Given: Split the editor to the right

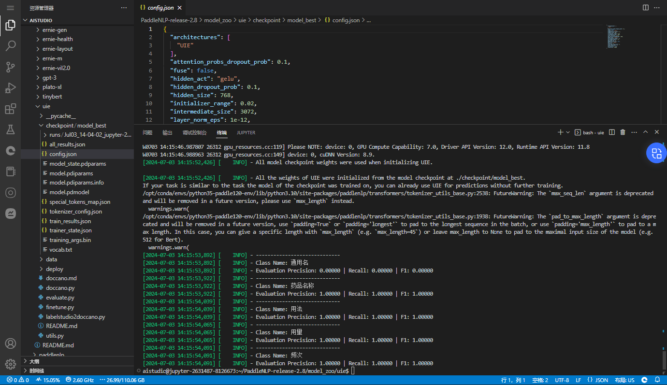Looking at the screenshot, I should 646,8.
